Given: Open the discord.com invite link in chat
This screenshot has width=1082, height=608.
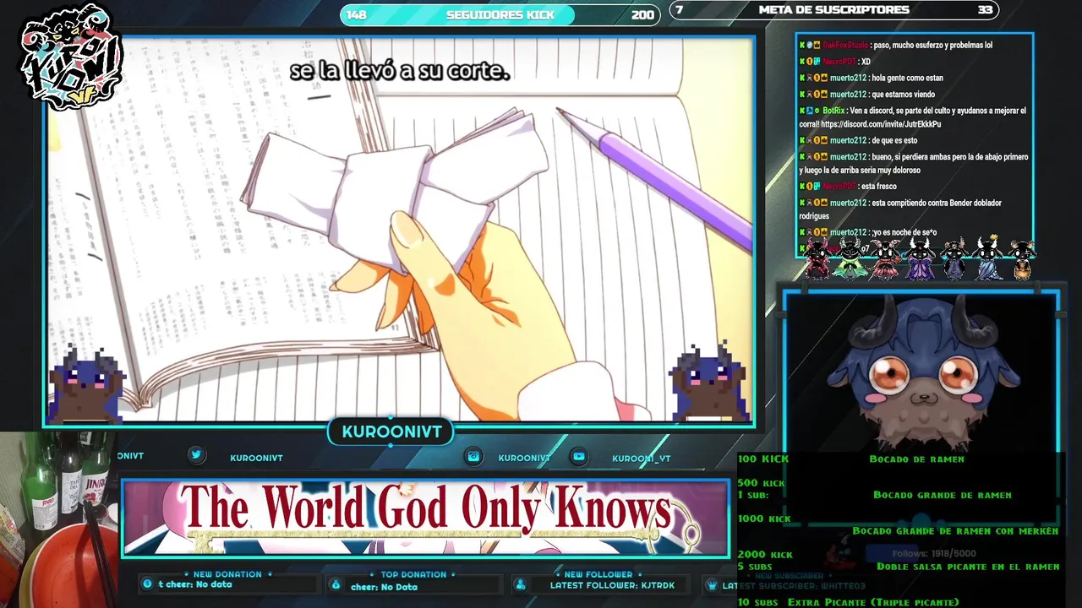Looking at the screenshot, I should [x=881, y=124].
